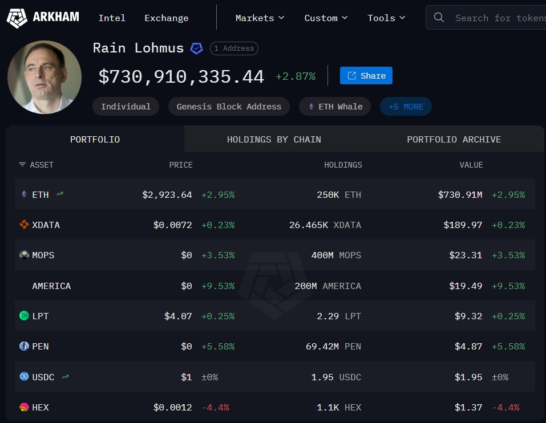The height and width of the screenshot is (423, 546).
Task: Click the ETH Whale tag
Action: tap(335, 107)
